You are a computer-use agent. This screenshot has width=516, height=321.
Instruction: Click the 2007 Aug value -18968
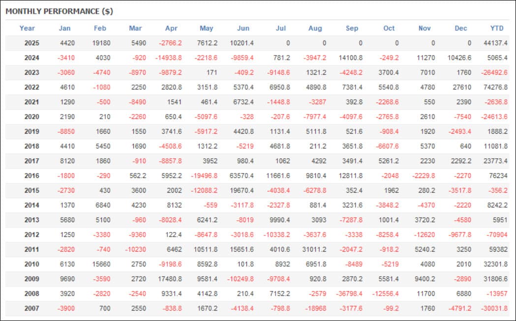[x=316, y=309]
